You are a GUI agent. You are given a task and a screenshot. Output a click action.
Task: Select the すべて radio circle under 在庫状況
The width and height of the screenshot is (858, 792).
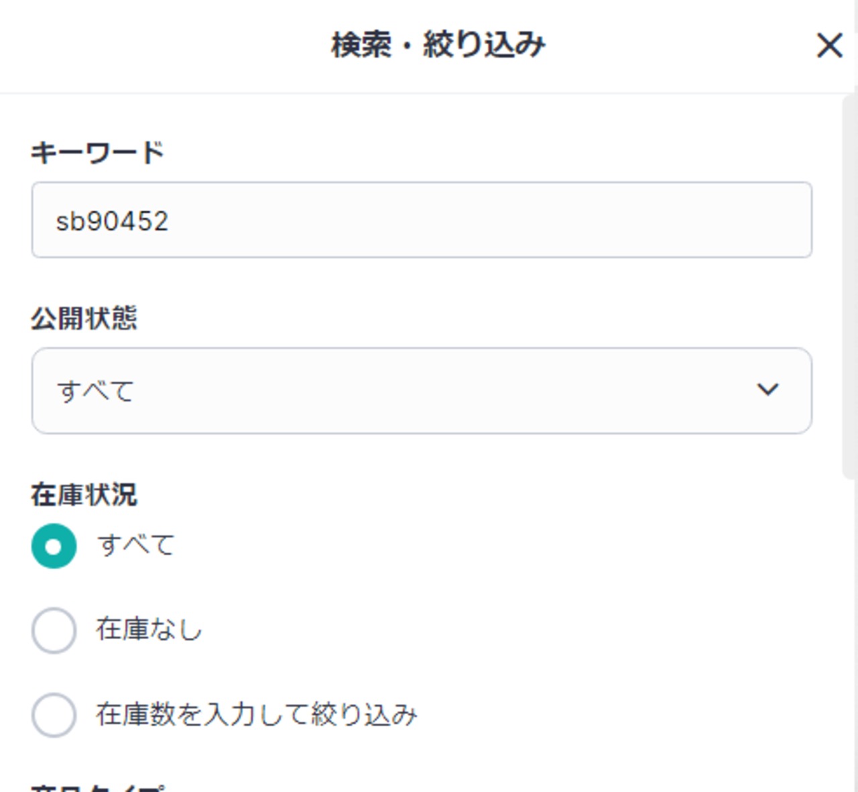coord(54,546)
